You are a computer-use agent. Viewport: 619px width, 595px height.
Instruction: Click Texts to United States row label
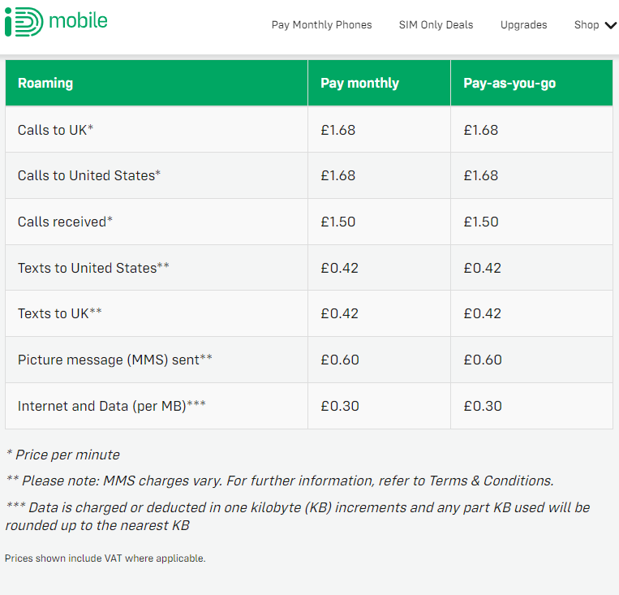pyautogui.click(x=93, y=268)
